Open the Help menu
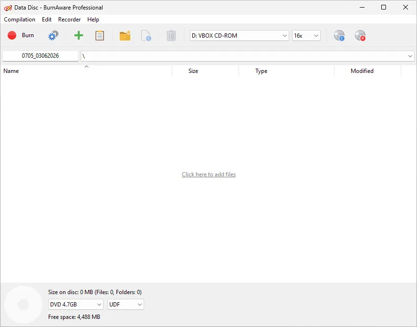The height and width of the screenshot is (327, 417). click(x=93, y=20)
